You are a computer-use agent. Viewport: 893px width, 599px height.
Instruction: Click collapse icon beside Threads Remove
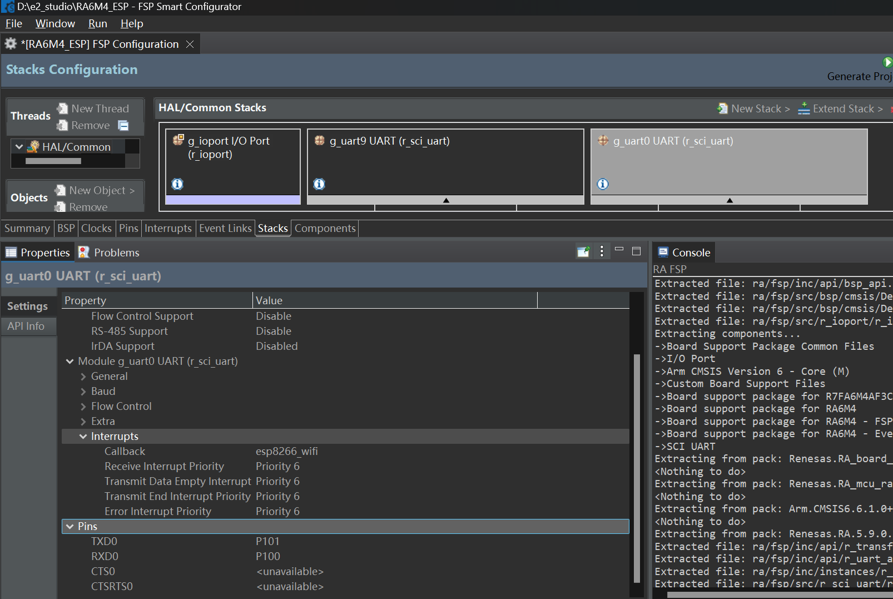[x=123, y=126]
